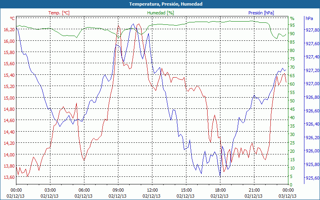Click the '12:00' time axis label
The height and width of the screenshot is (200, 320).
[152, 190]
